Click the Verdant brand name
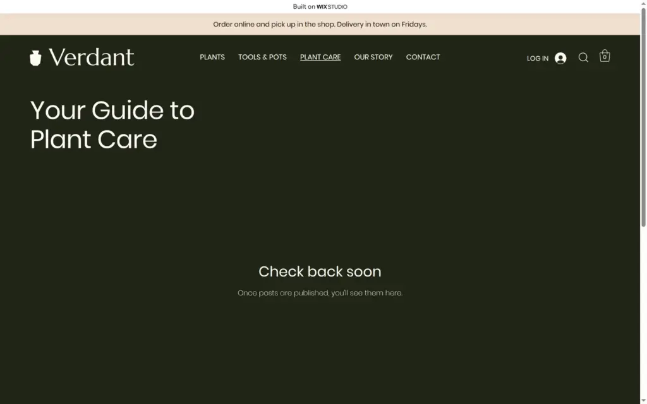 92,57
